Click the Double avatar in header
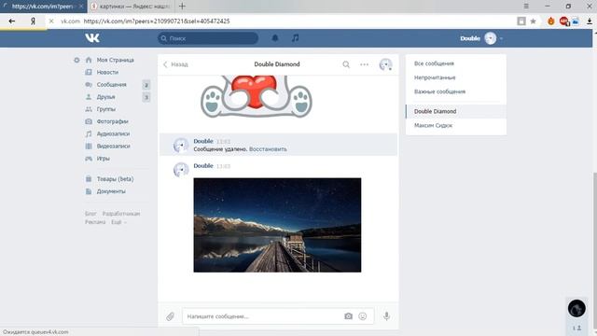The height and width of the screenshot is (336, 597). point(491,38)
